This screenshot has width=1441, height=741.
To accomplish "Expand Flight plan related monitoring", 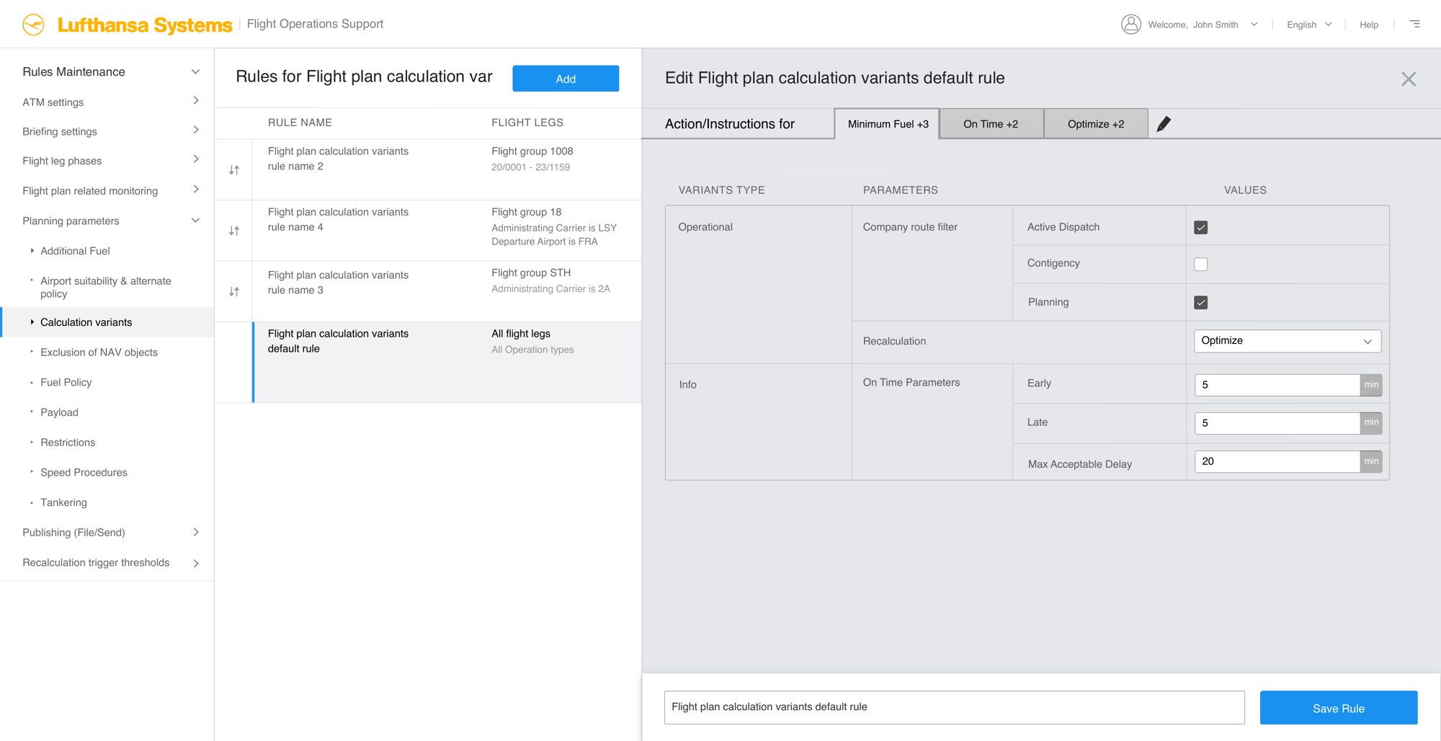I will point(196,189).
